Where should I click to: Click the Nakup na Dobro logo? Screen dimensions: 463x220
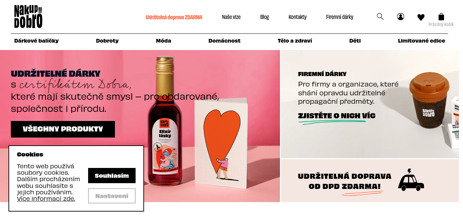28,17
